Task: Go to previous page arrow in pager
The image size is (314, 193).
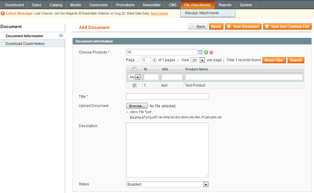Action: [x=138, y=60]
